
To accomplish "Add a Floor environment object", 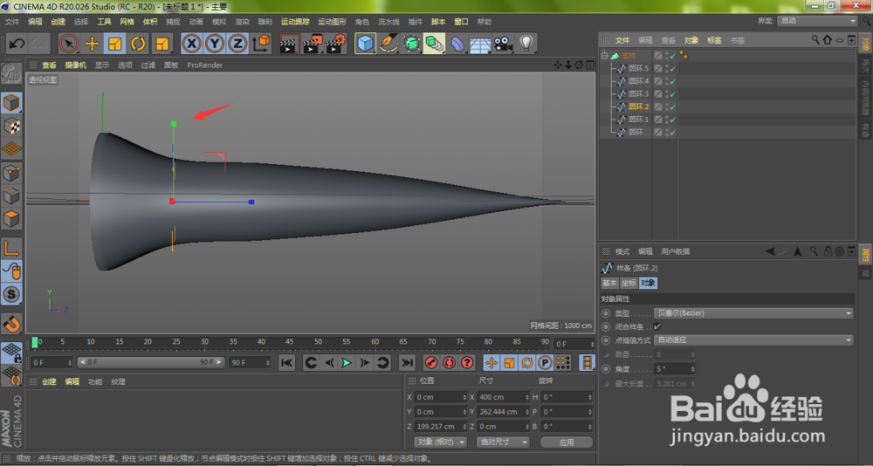I will [480, 44].
